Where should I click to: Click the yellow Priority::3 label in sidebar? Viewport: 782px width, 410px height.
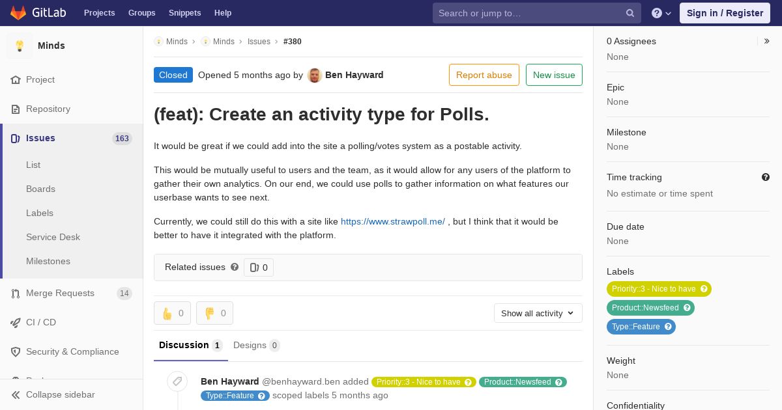click(659, 289)
